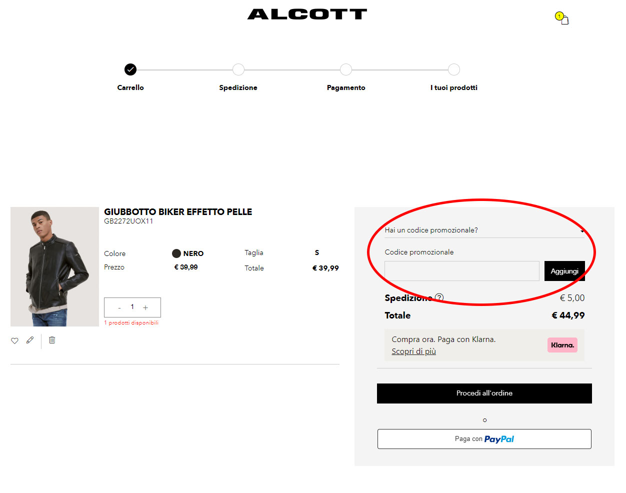Select the pencil icon to edit the item
Image resolution: width=626 pixels, height=493 pixels.
pos(30,340)
